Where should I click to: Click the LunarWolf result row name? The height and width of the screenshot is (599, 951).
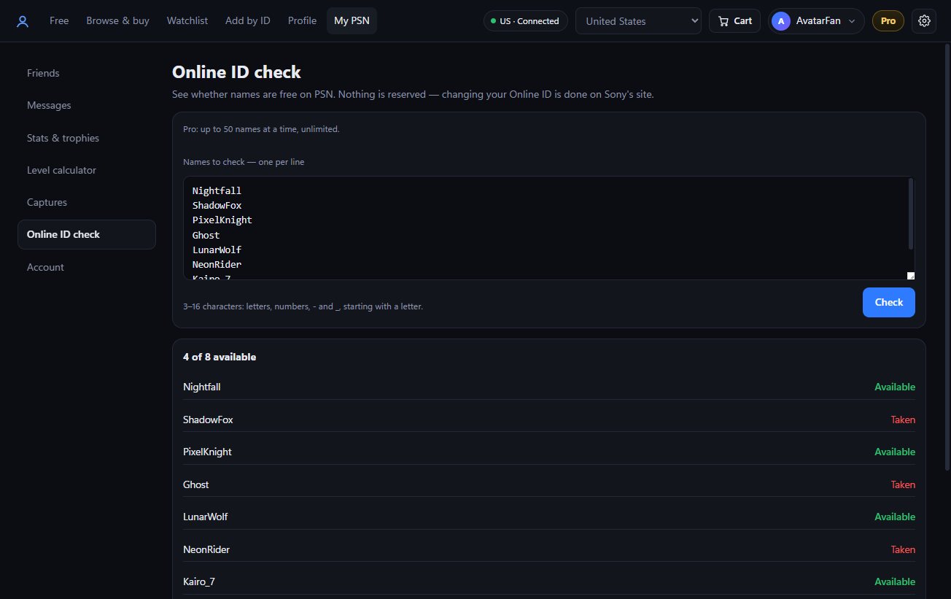coord(205,517)
